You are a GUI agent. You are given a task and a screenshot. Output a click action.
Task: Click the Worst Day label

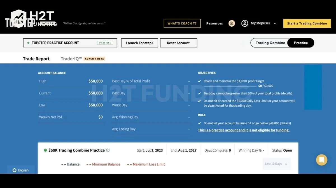(x=120, y=105)
